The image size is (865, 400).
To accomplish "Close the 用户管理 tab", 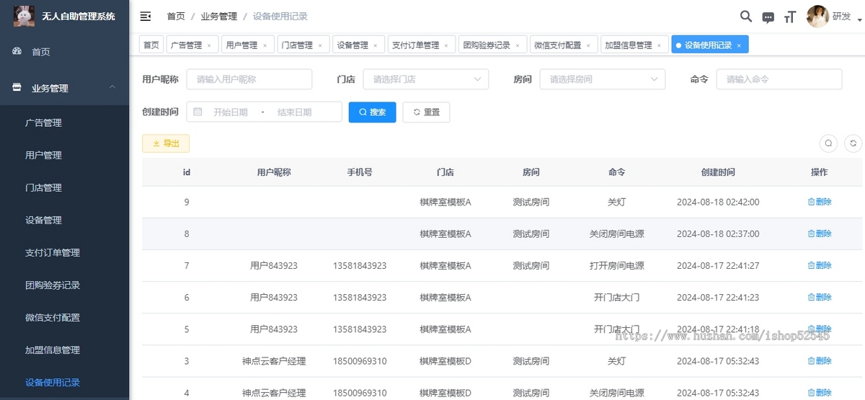I will pos(265,45).
